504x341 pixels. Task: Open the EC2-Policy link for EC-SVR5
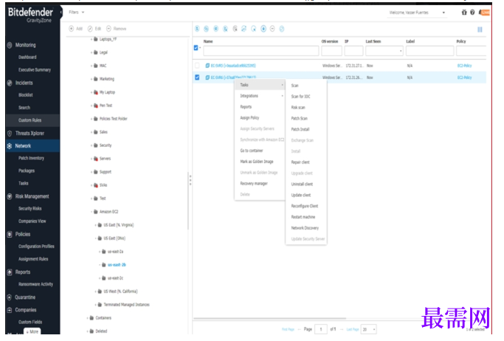tap(464, 66)
